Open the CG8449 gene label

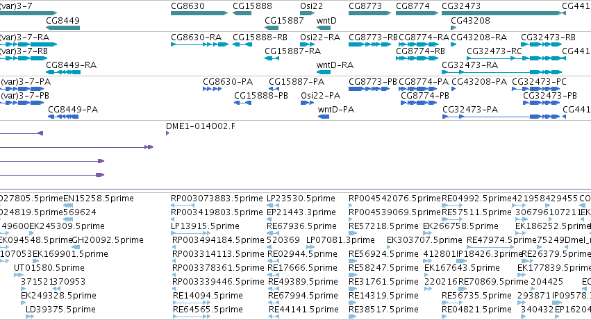click(63, 20)
